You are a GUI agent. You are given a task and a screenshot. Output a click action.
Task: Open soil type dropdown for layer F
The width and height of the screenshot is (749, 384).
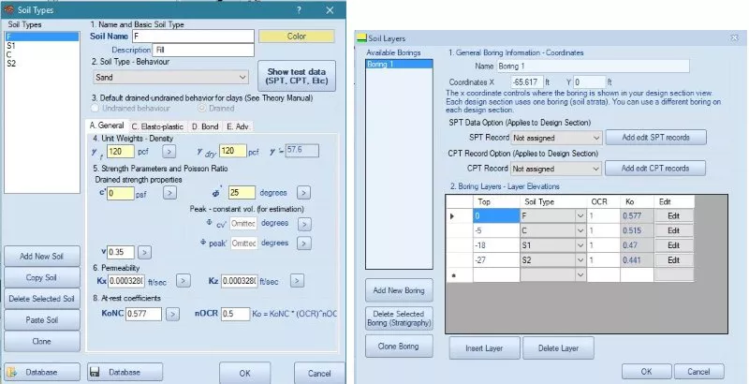click(x=580, y=216)
